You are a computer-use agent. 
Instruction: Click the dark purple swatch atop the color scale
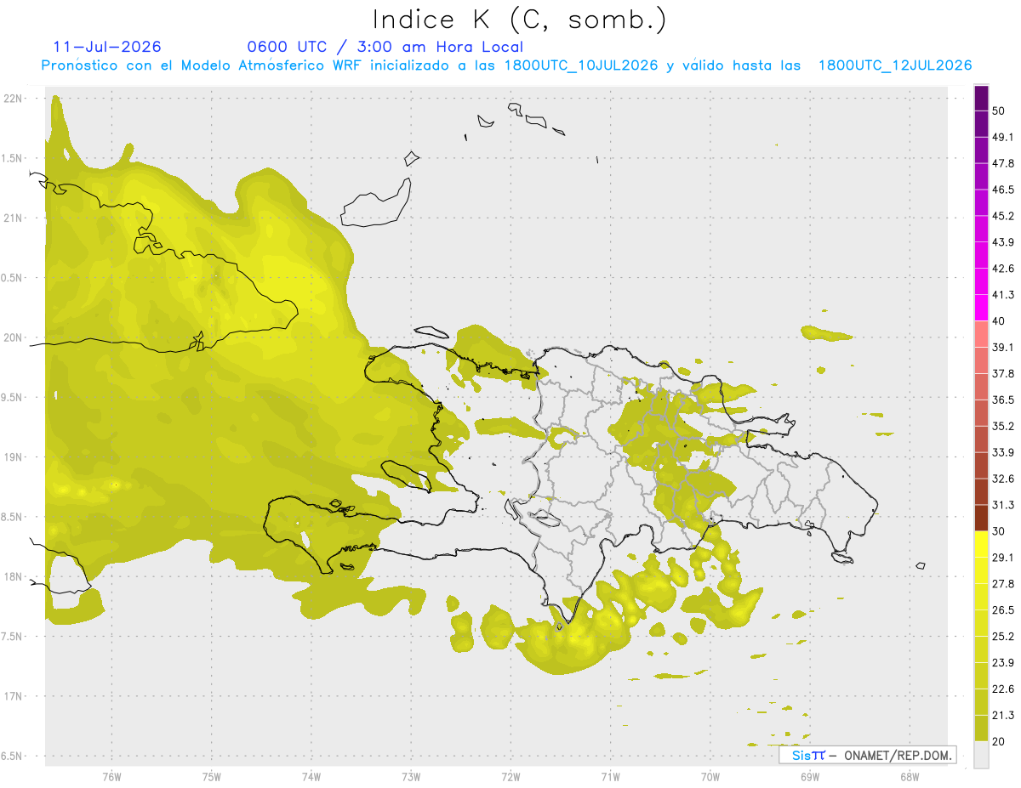tap(981, 98)
